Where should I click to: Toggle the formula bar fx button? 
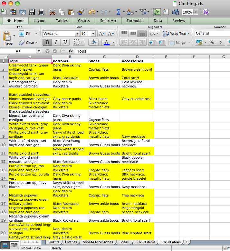(x=157, y=12)
